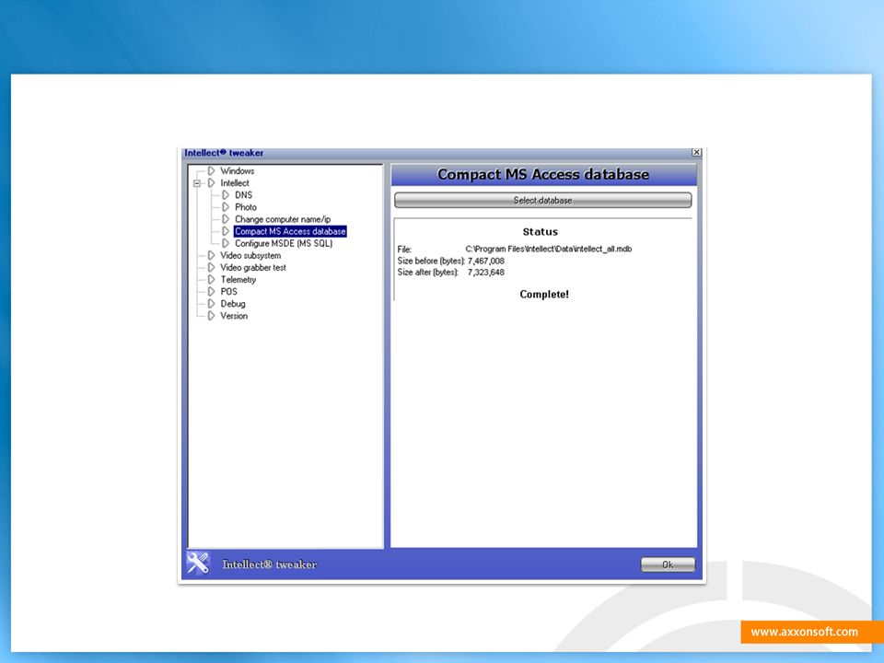The image size is (884, 663).
Task: Collapse the Intellect tree node
Action: point(197,183)
